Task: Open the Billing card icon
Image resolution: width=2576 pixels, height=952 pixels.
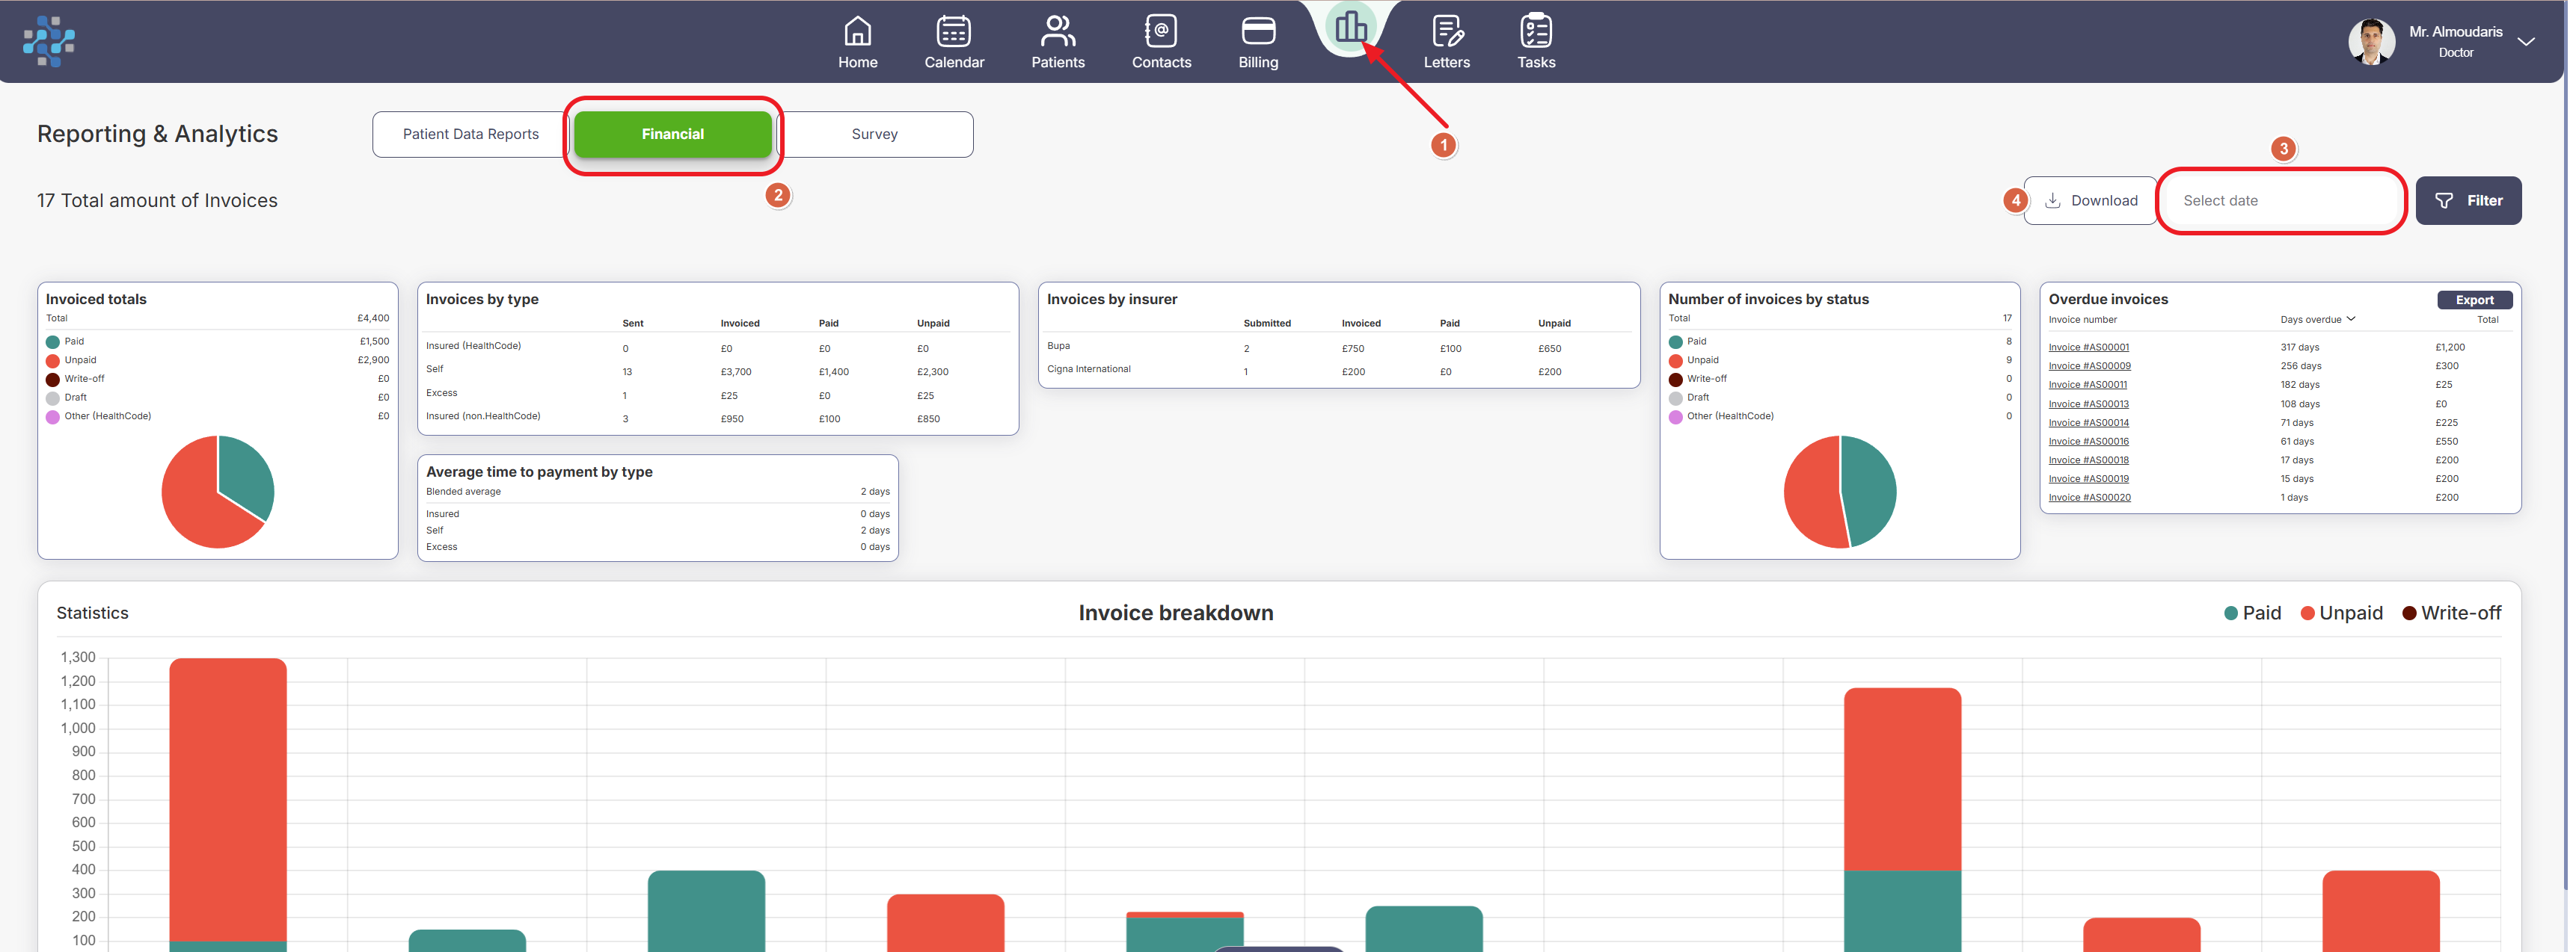Action: [1257, 32]
